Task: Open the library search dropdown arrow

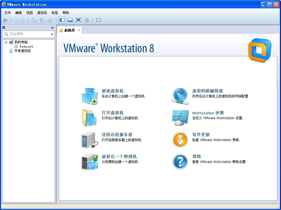Action: (x=52, y=34)
